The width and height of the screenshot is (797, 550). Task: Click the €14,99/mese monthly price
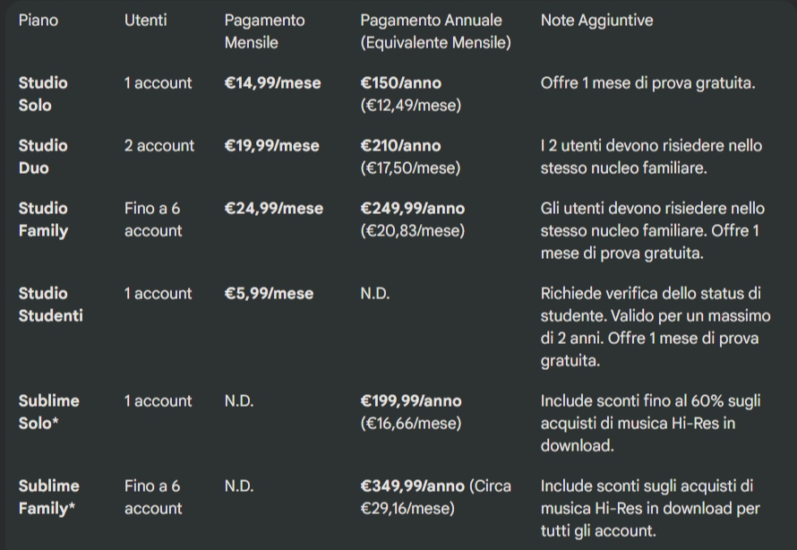click(271, 82)
